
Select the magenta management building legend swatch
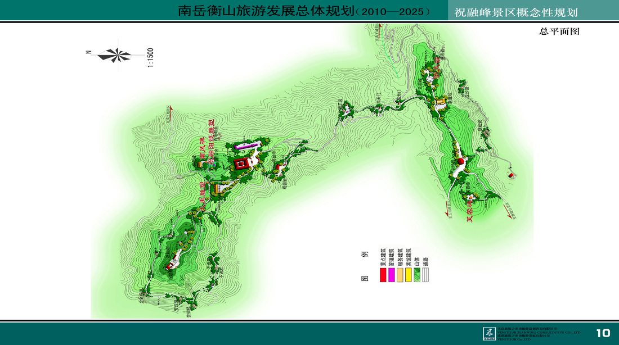coord(392,275)
